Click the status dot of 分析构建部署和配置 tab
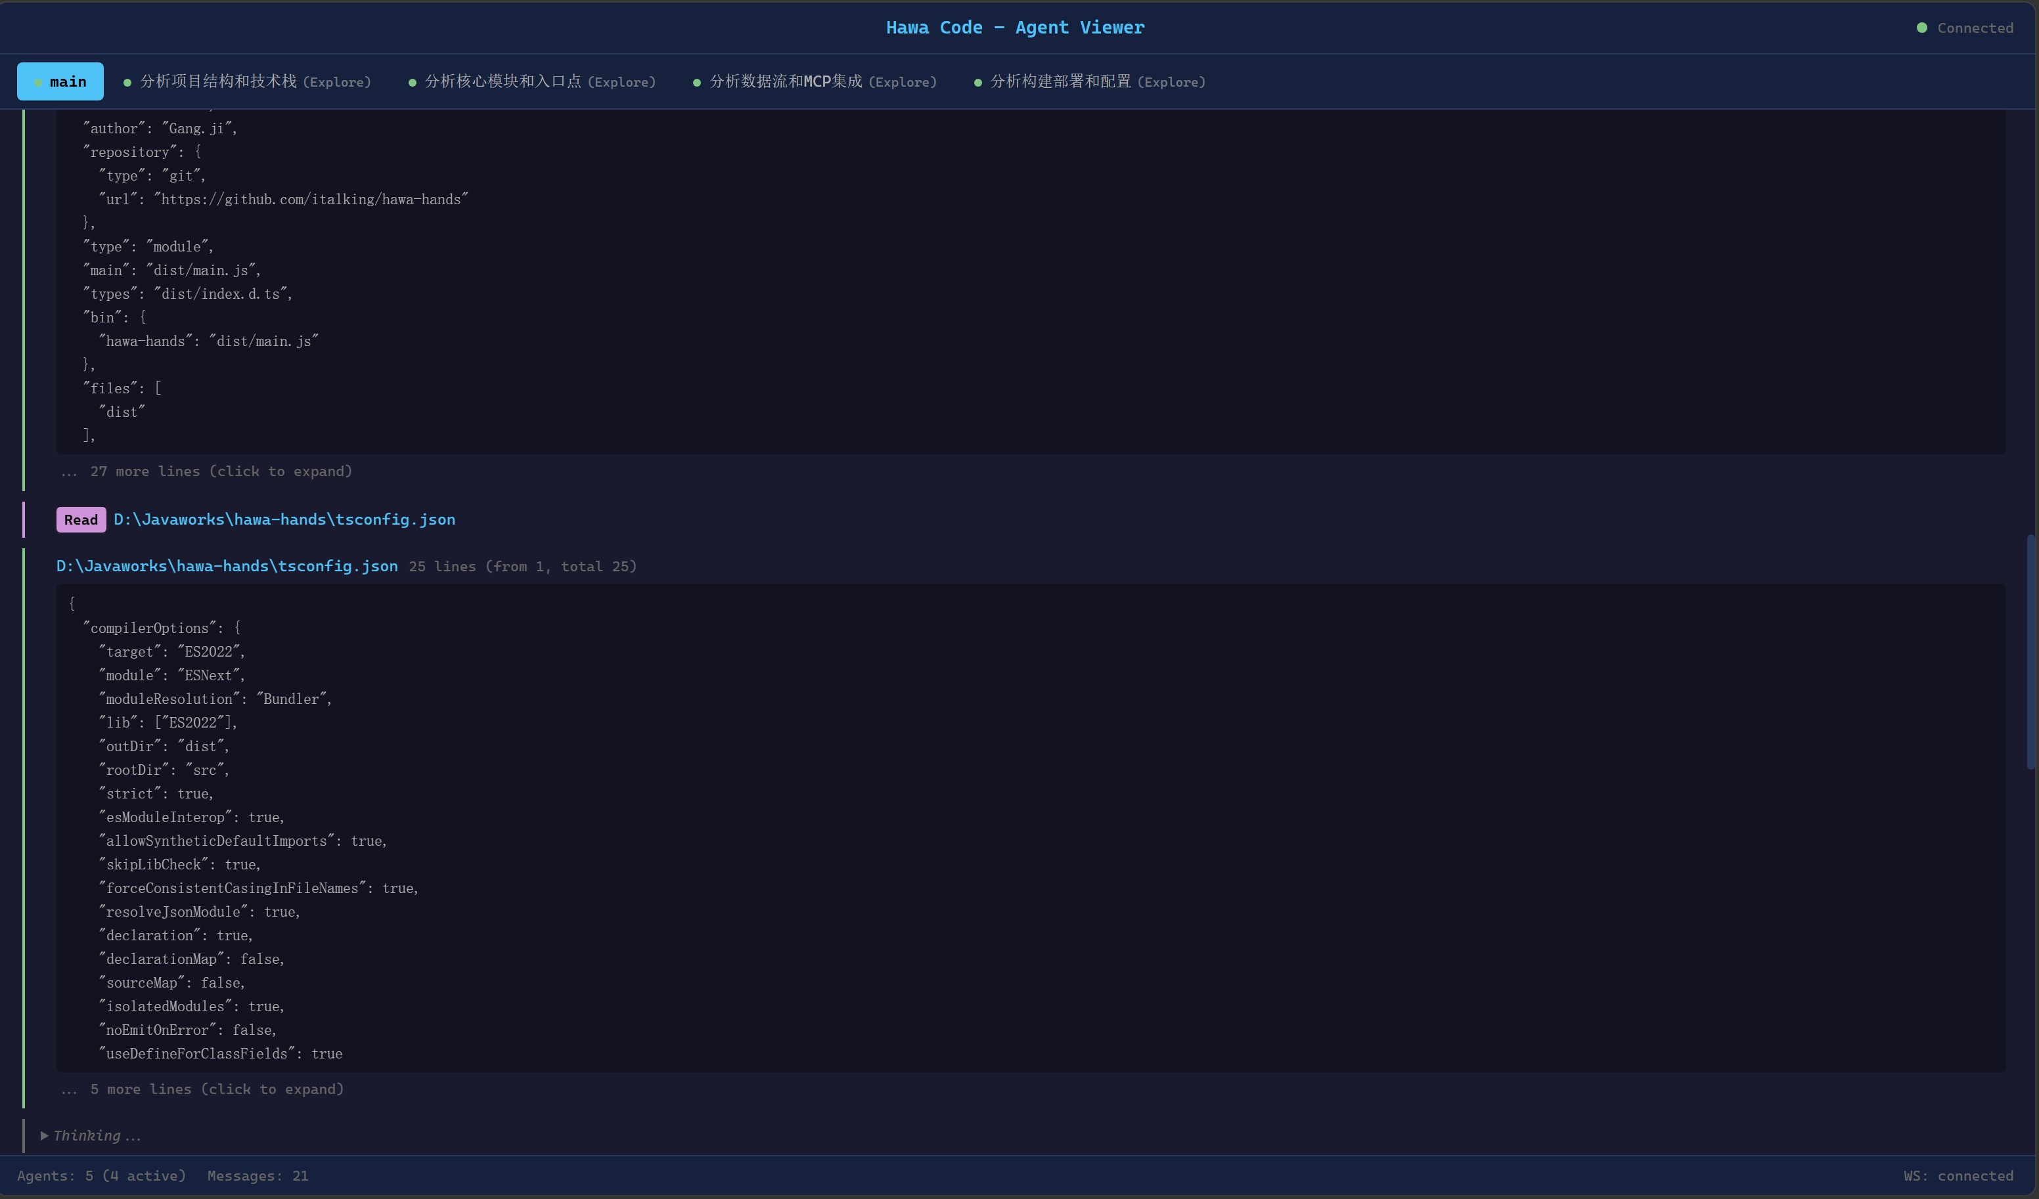Image resolution: width=2039 pixels, height=1199 pixels. click(977, 83)
